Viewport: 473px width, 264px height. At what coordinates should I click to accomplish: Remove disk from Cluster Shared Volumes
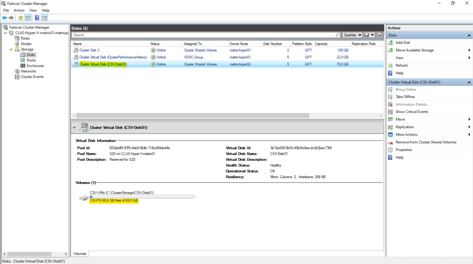pyautogui.click(x=426, y=142)
